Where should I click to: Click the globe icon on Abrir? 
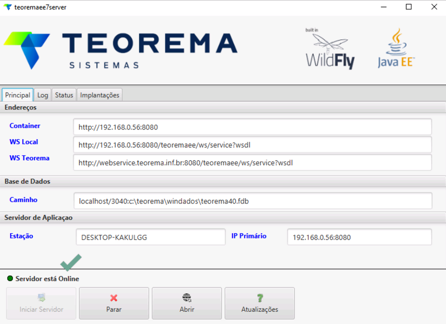coord(187,297)
